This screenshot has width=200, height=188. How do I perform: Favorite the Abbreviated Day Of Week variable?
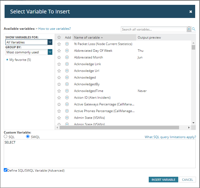[x=59, y=51]
